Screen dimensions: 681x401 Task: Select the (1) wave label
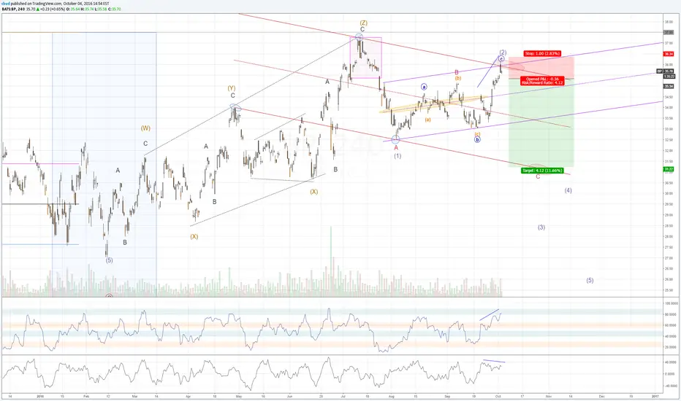[x=397, y=156]
